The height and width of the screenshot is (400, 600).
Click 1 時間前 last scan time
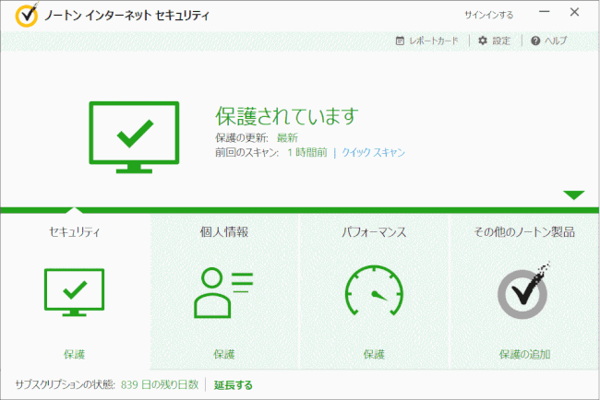tap(307, 152)
